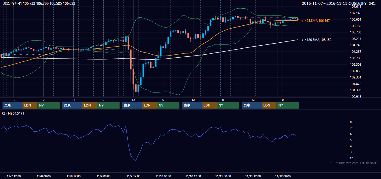Click the RSI line's lowest dip near 11/9 12:00
Screen dimensions: 381x179
(136, 160)
